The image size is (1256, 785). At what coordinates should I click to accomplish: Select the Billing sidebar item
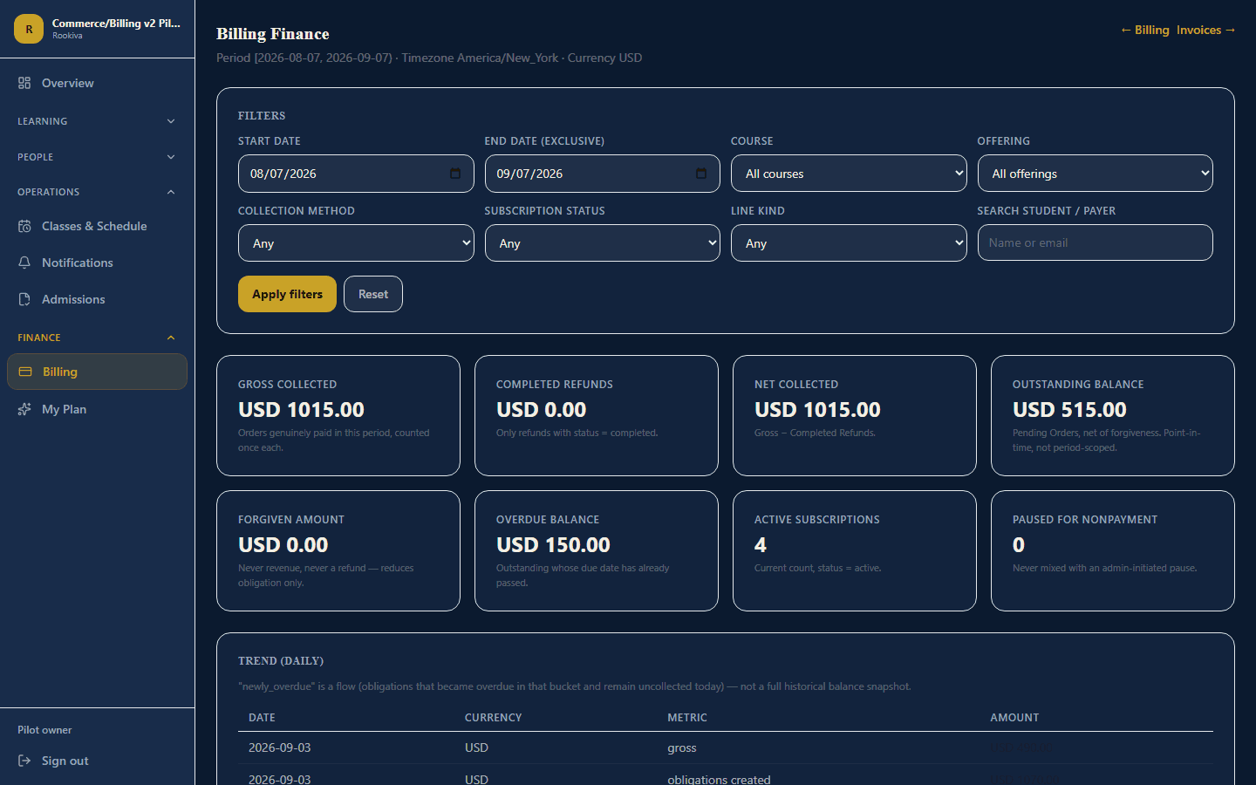[x=97, y=372]
